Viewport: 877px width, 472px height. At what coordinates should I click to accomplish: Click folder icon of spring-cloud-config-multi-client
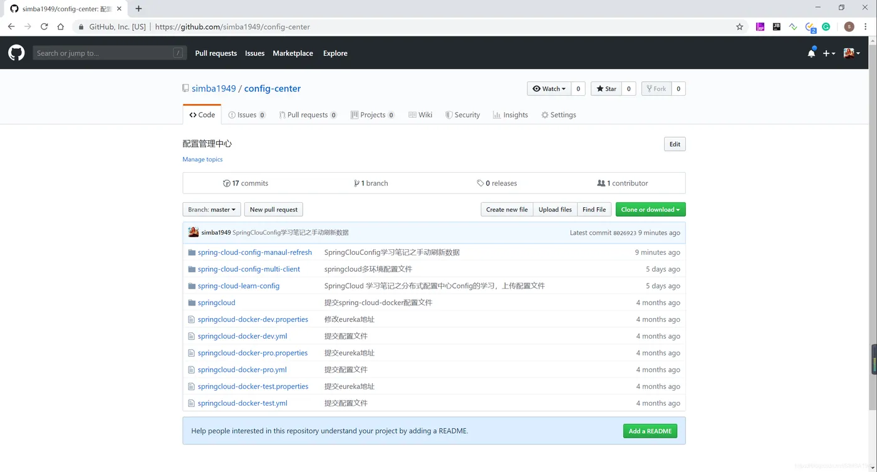point(192,269)
